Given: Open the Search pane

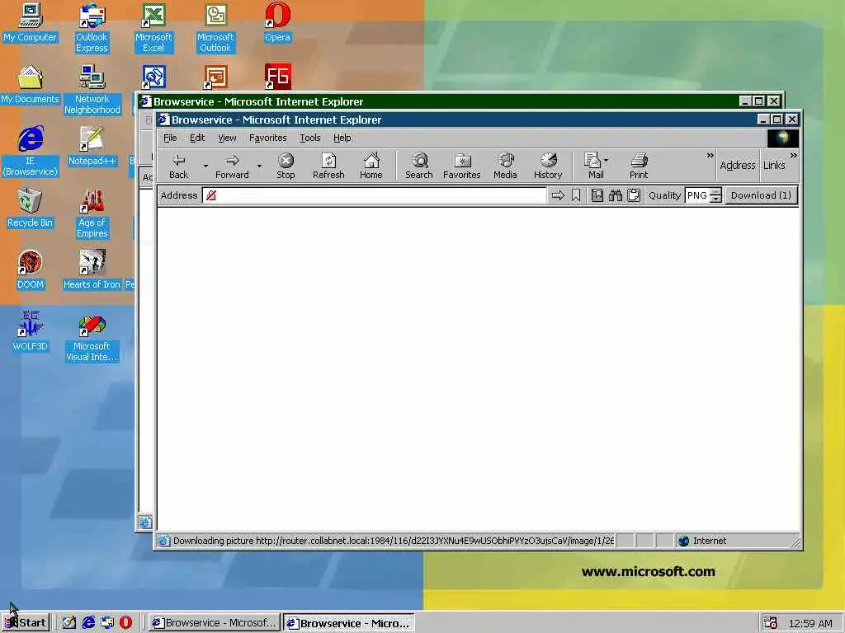Looking at the screenshot, I should pos(418,166).
